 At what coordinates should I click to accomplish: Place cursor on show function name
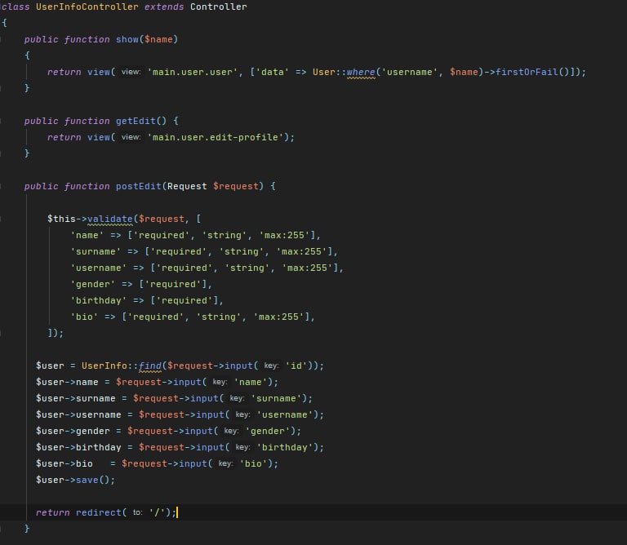point(127,39)
